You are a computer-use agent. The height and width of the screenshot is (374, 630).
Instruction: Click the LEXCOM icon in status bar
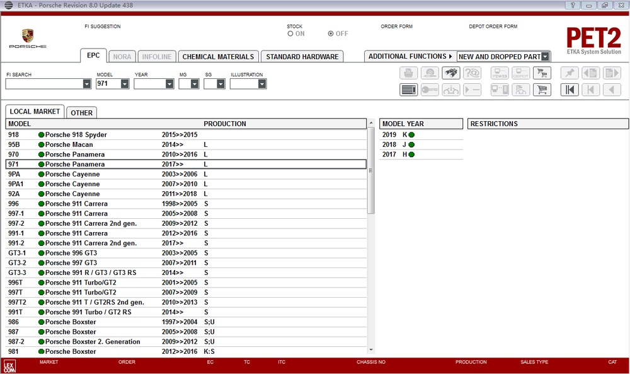point(9,366)
